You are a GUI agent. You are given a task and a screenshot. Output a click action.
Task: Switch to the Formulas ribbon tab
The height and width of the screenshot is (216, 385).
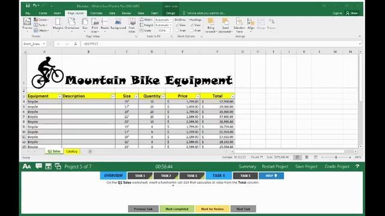click(x=96, y=13)
